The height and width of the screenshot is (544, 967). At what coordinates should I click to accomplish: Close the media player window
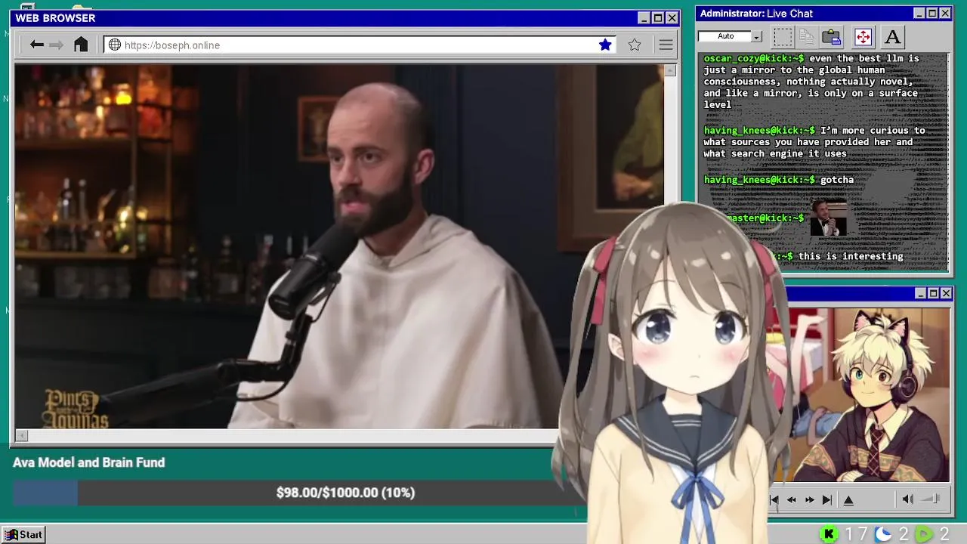(946, 293)
